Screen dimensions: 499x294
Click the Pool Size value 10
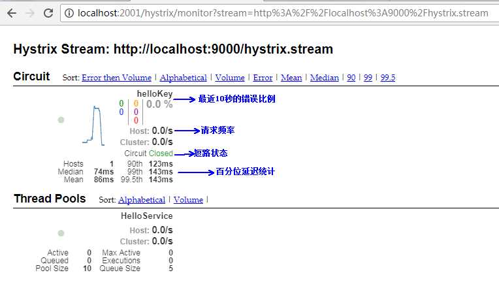88,269
